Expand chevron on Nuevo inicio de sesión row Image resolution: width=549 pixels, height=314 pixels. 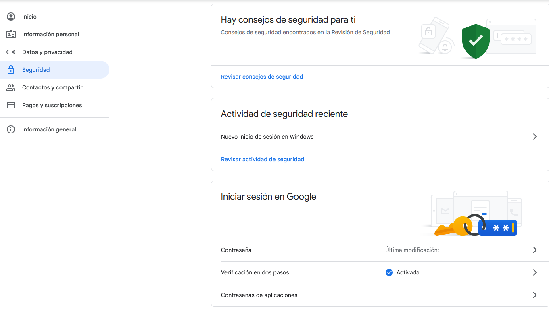pos(535,137)
